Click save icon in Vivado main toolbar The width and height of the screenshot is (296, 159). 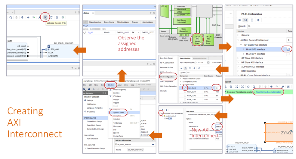point(89,89)
